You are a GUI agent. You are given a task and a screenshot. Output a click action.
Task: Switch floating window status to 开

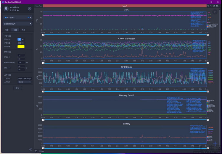point(19,39)
